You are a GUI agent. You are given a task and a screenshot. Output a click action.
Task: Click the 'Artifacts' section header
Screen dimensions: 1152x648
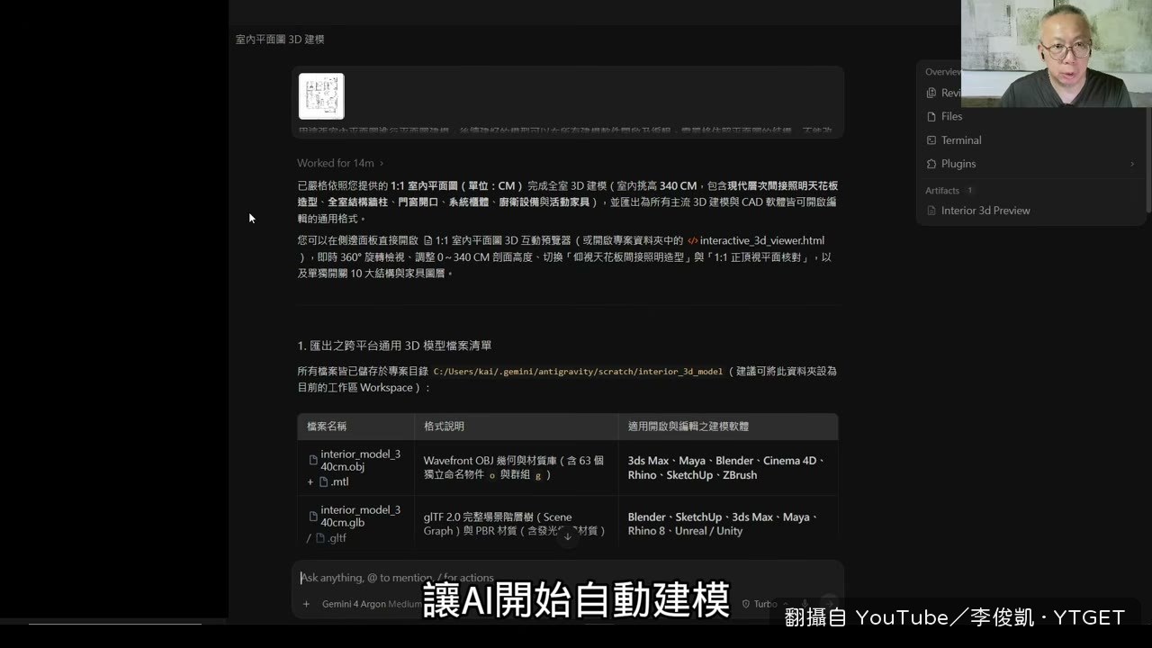(x=942, y=191)
